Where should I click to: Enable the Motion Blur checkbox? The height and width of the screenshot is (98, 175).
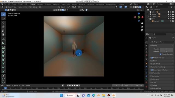(152, 73)
